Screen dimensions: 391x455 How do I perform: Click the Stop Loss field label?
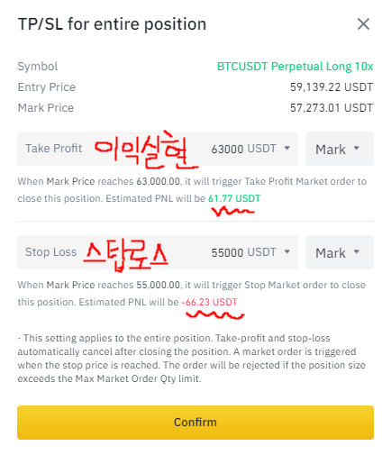tap(50, 252)
